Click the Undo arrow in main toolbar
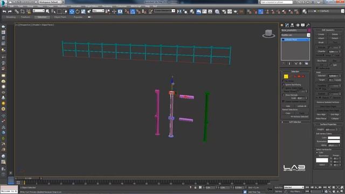Screen dimensions: 345x194 [4, 11]
